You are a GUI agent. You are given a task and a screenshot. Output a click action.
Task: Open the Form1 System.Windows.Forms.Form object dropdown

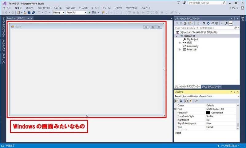238,96
